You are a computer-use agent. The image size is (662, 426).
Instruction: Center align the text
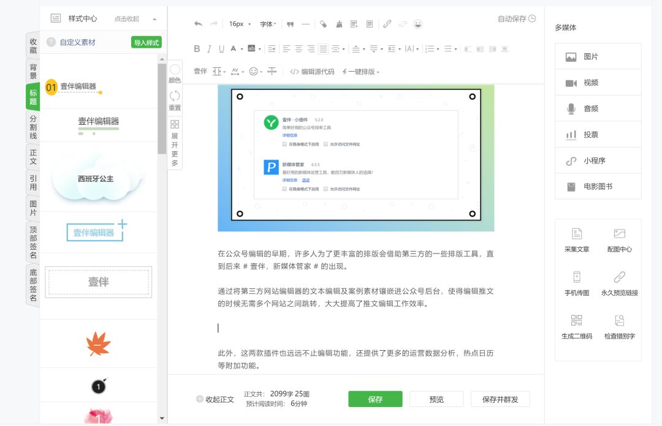click(299, 49)
